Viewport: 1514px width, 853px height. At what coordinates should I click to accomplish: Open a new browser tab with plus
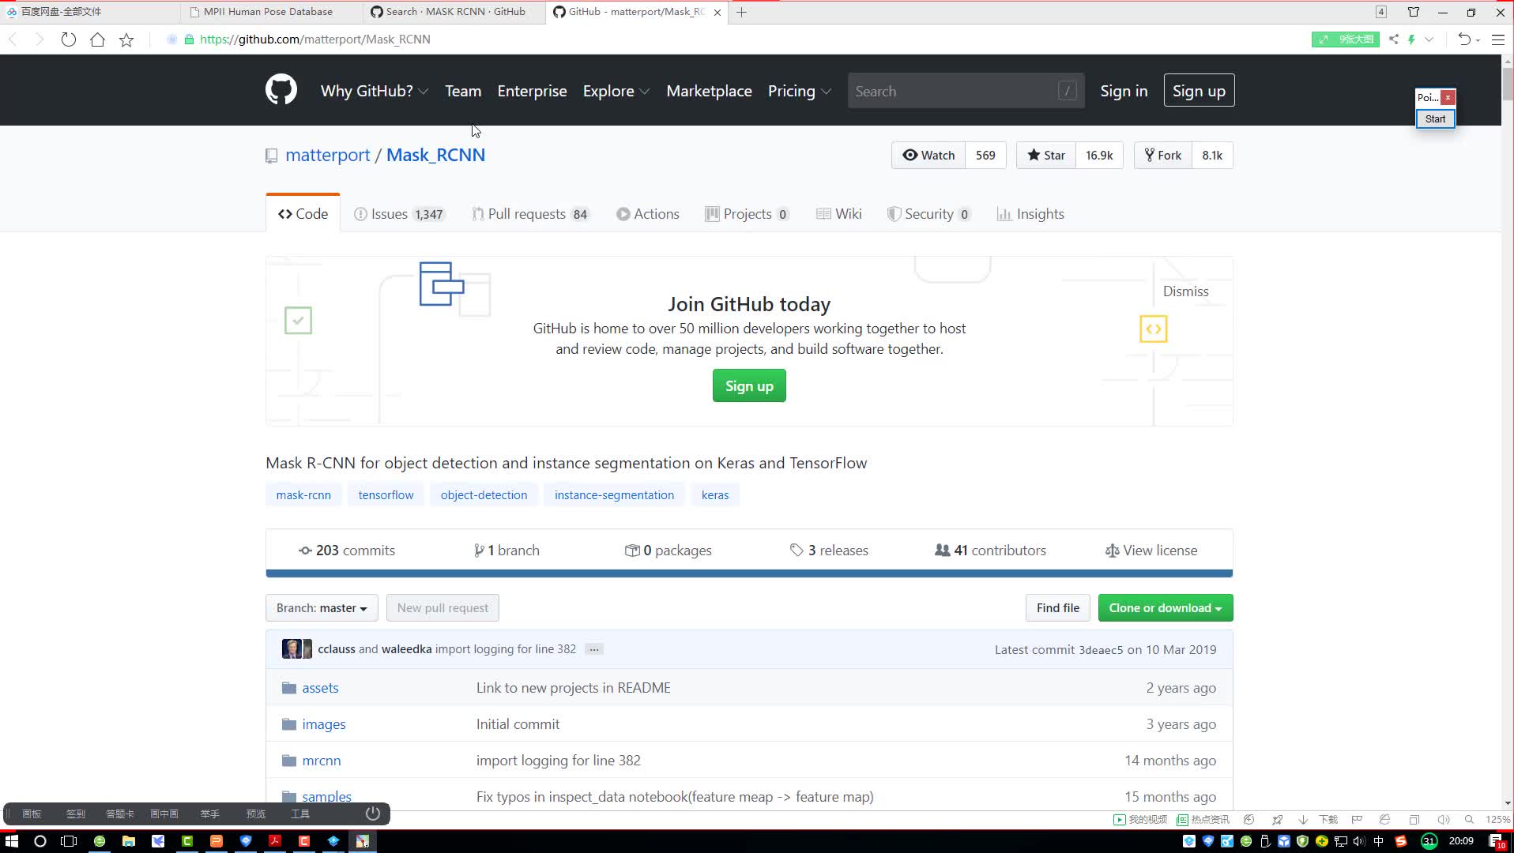point(741,12)
